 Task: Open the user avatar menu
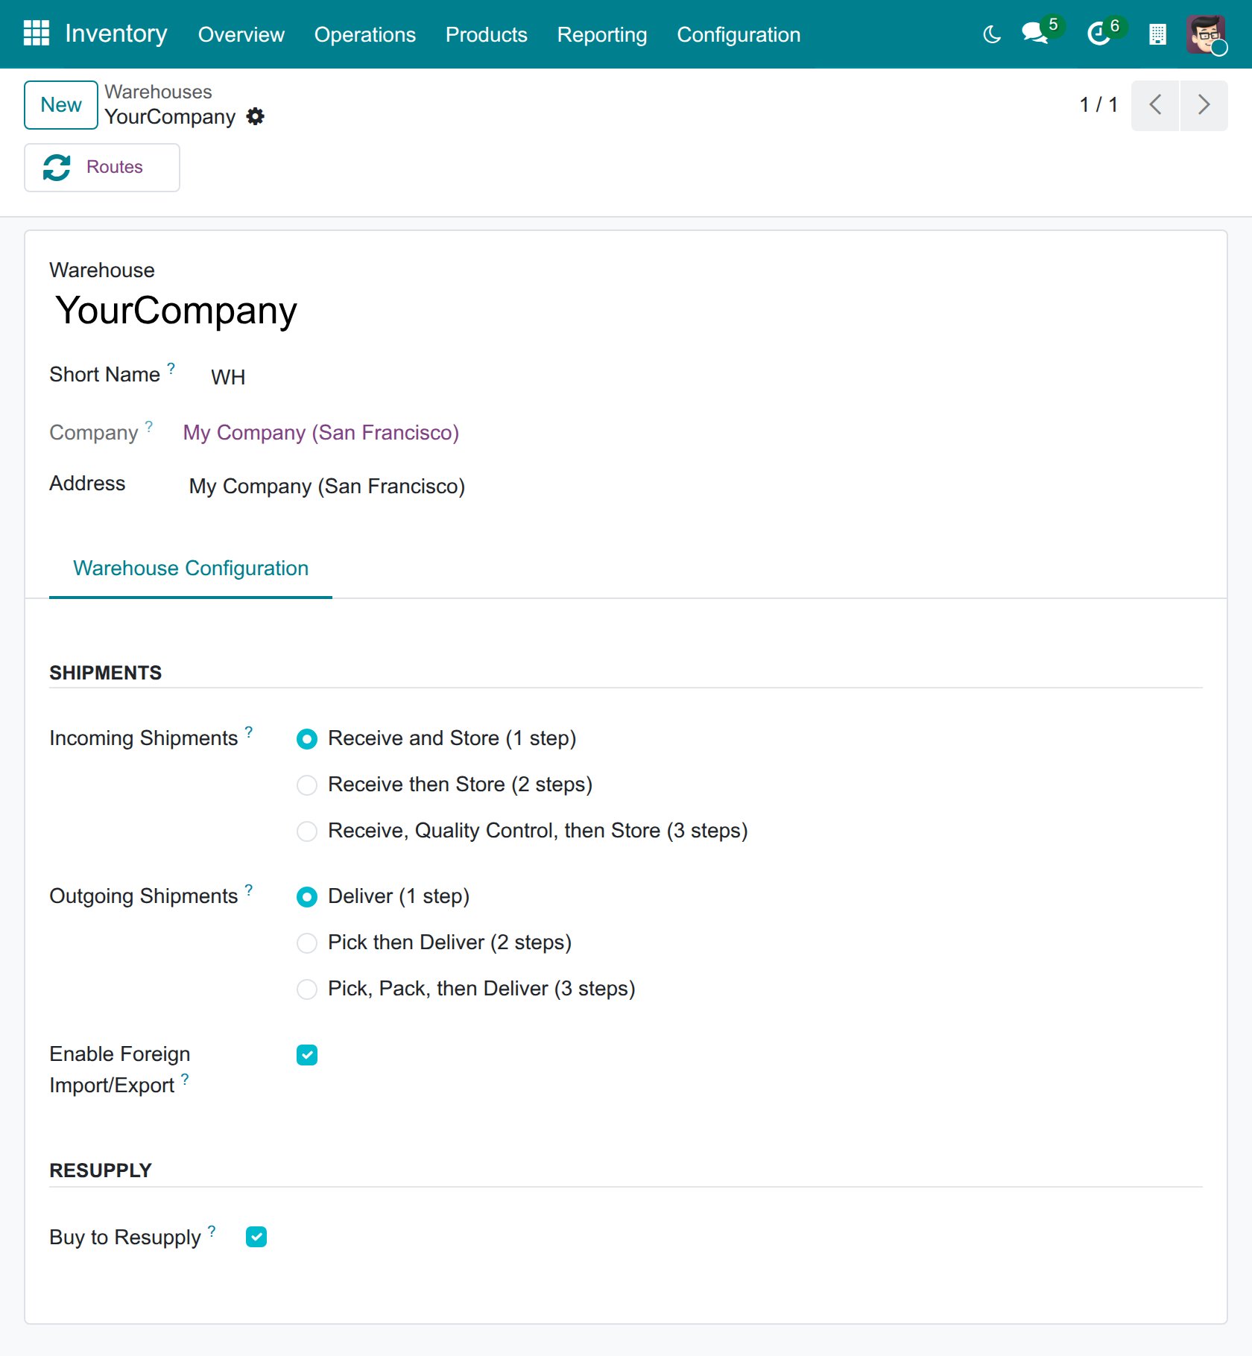[1206, 34]
